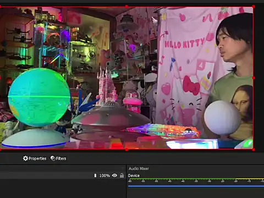264x198 pixels.
Task: Open source Properties via gear icon
Action: coord(25,158)
